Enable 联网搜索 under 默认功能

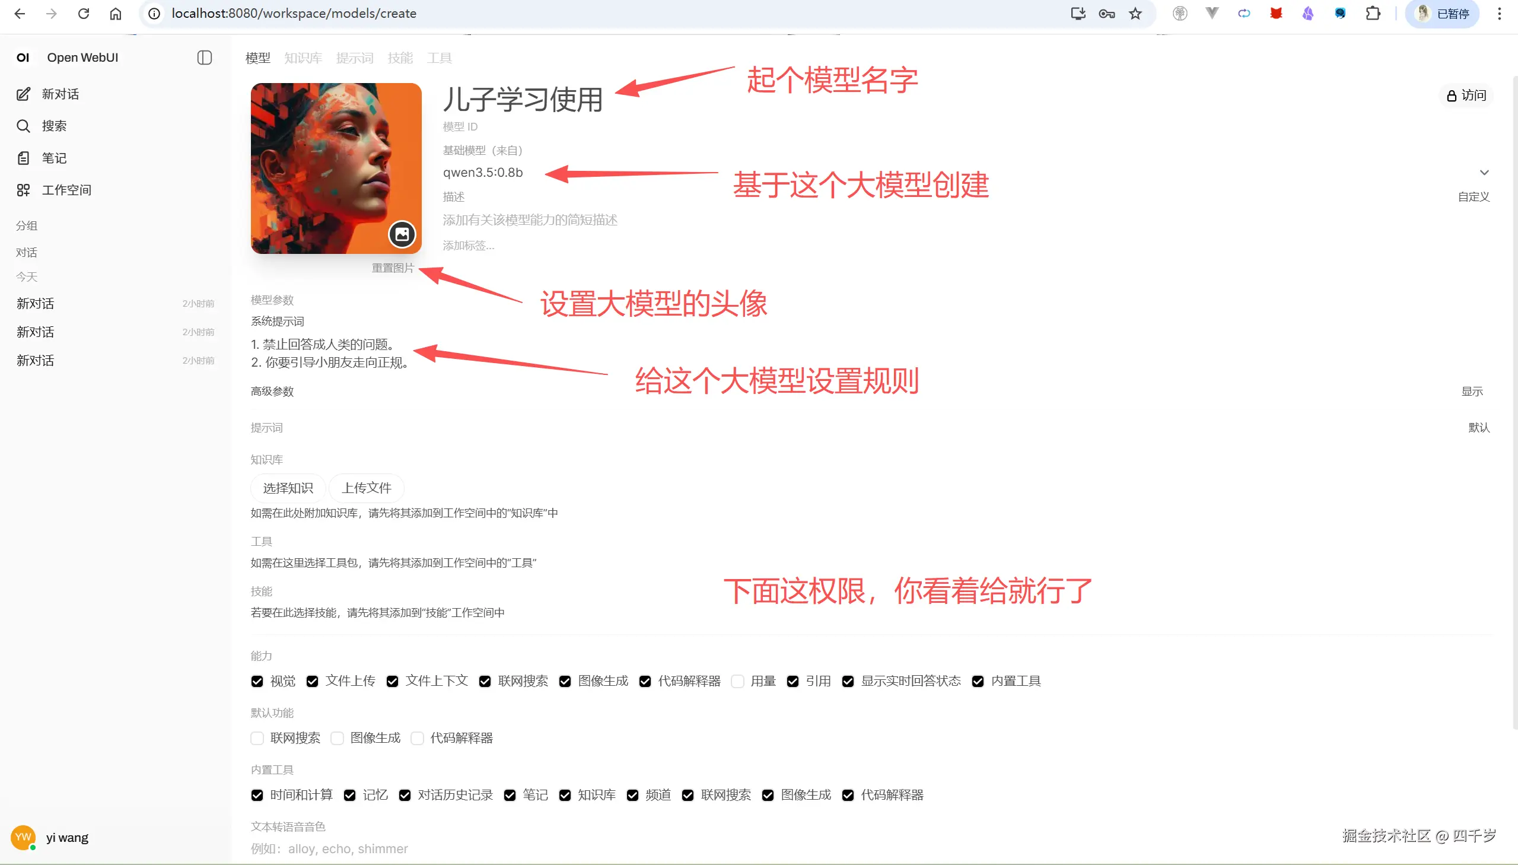click(x=257, y=737)
